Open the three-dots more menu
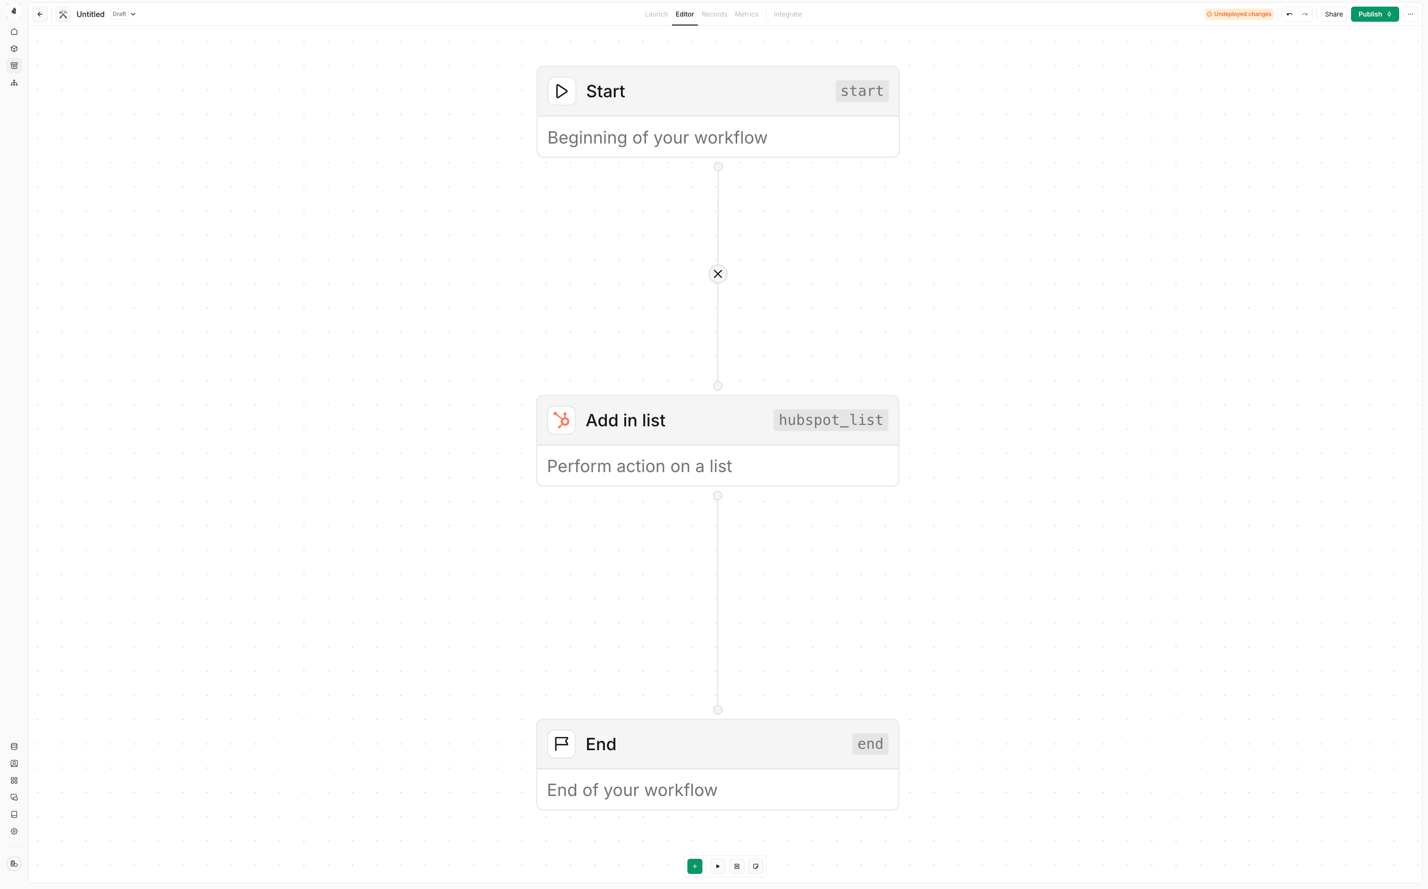This screenshot has width=1428, height=889. pyautogui.click(x=1411, y=14)
